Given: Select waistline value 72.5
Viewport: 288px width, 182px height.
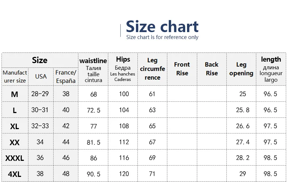Looking at the screenshot, I should click(x=93, y=110).
